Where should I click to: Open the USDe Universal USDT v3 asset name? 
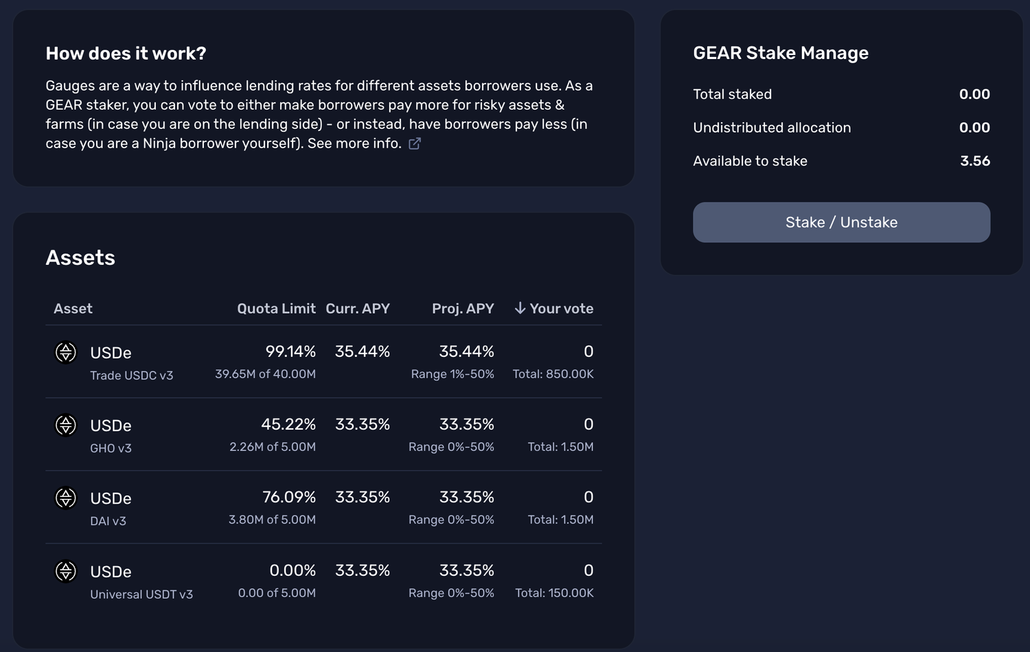point(111,572)
